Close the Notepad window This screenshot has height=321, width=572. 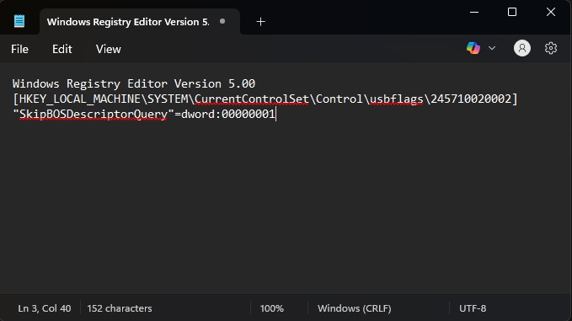[551, 12]
